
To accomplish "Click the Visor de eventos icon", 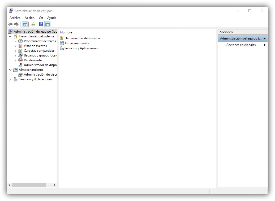I will coord(20,46).
